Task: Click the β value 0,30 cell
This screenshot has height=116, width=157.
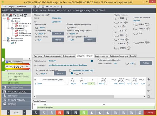Action: [91, 84]
